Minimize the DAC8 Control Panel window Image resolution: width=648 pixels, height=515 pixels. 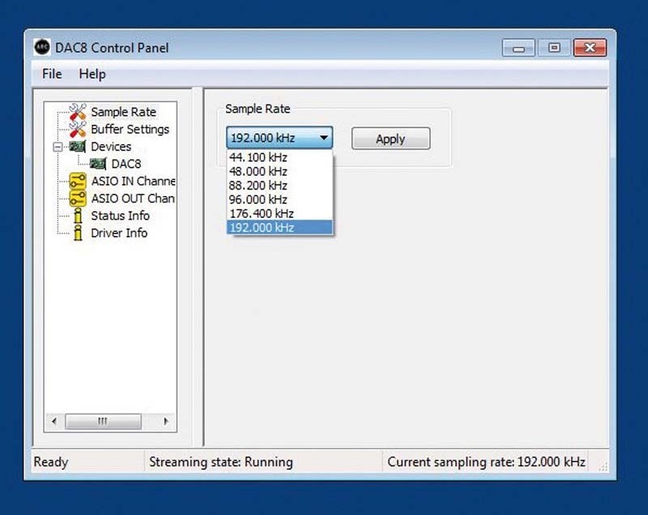click(x=518, y=48)
